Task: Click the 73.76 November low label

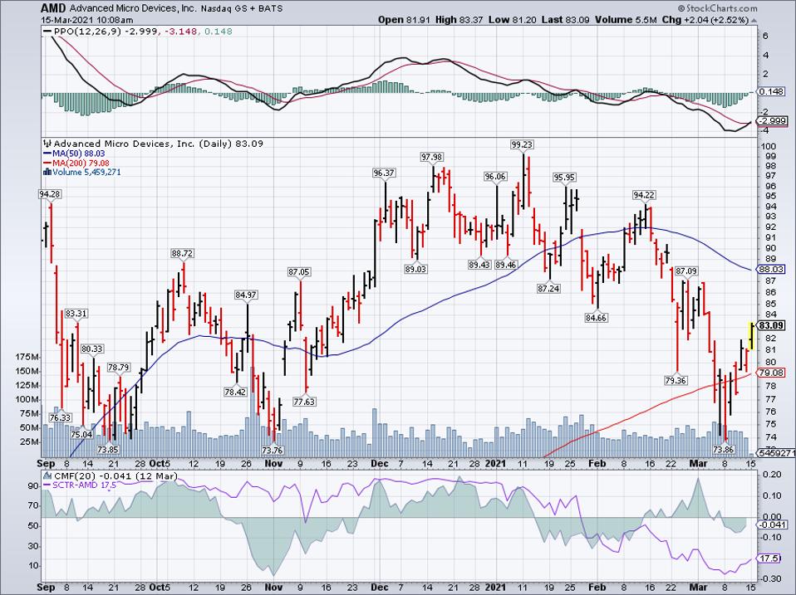Action: click(272, 450)
